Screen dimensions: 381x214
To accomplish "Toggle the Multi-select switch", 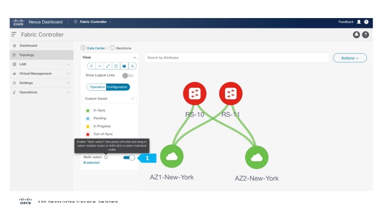I will (x=129, y=158).
